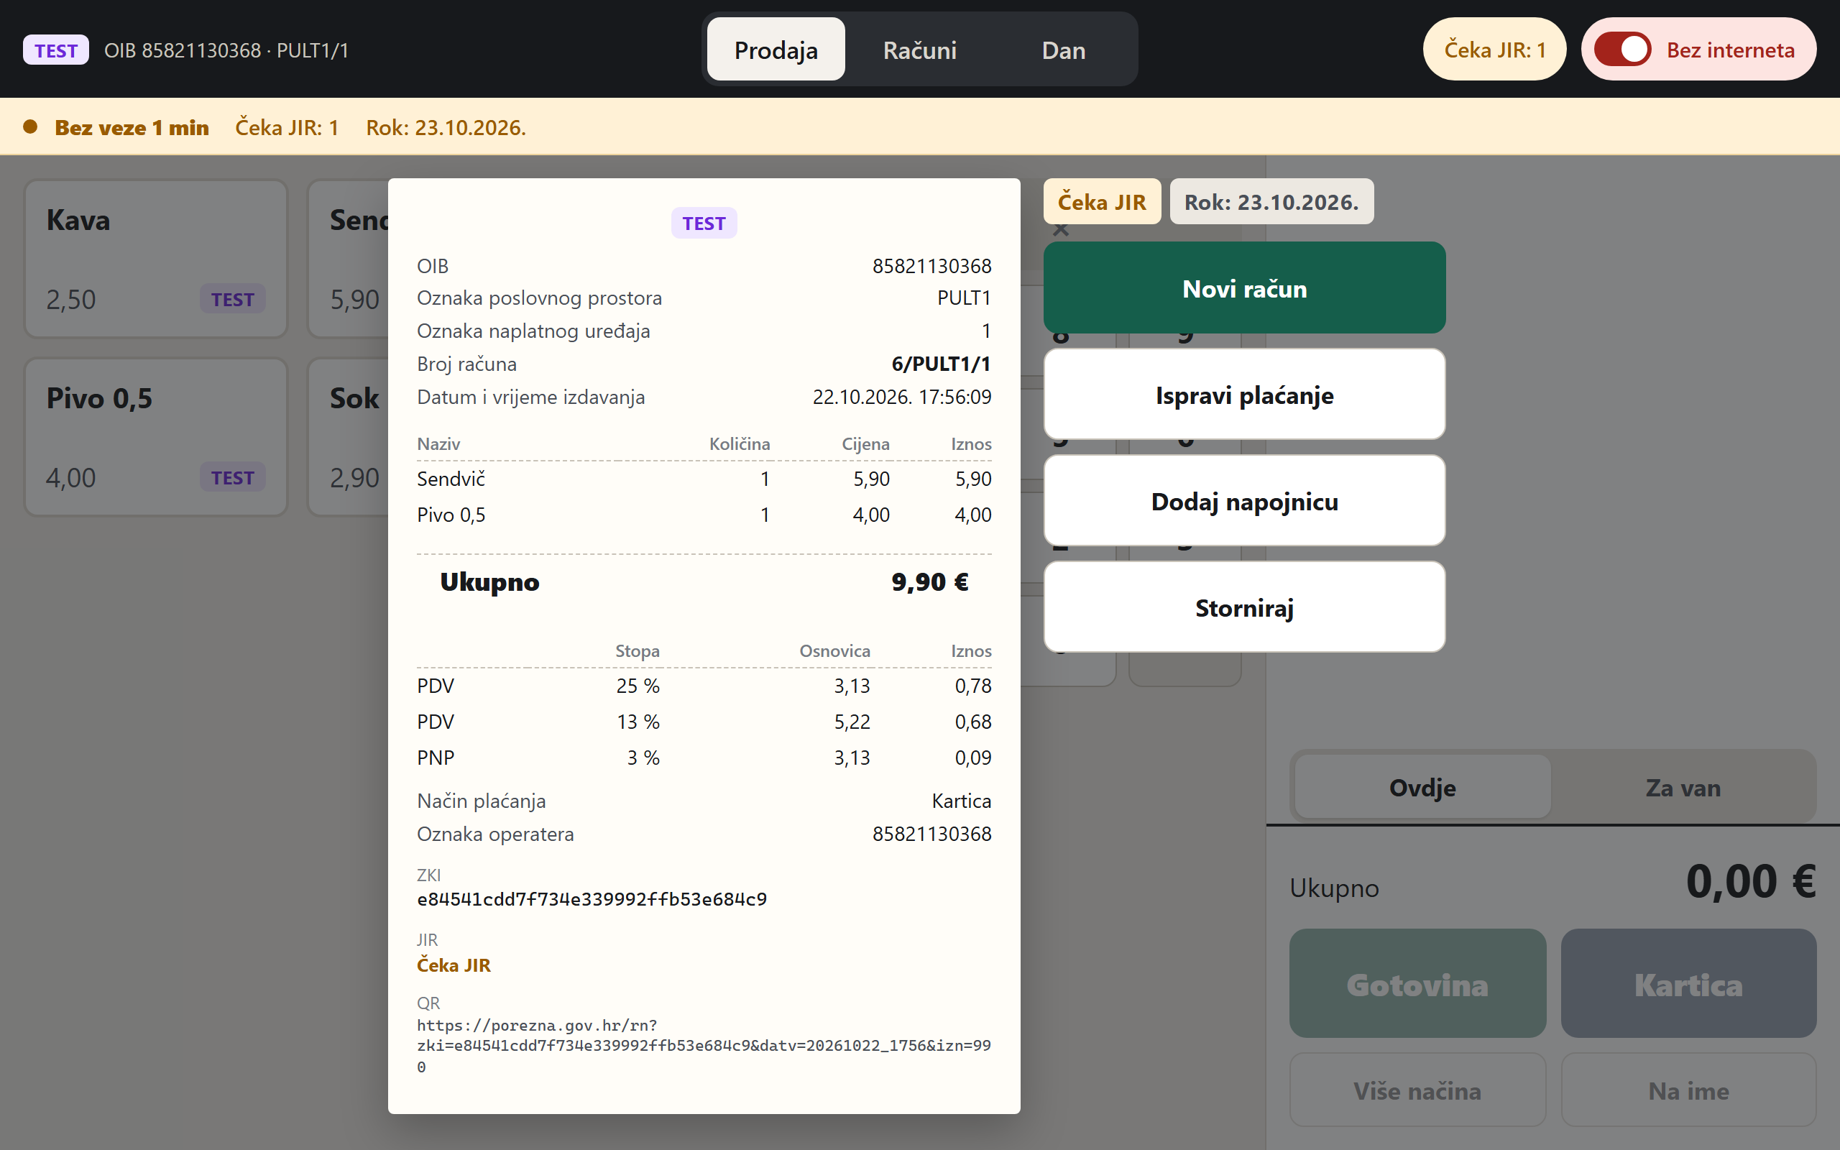1840x1150 pixels.
Task: Select the Za van option
Action: (1683, 787)
